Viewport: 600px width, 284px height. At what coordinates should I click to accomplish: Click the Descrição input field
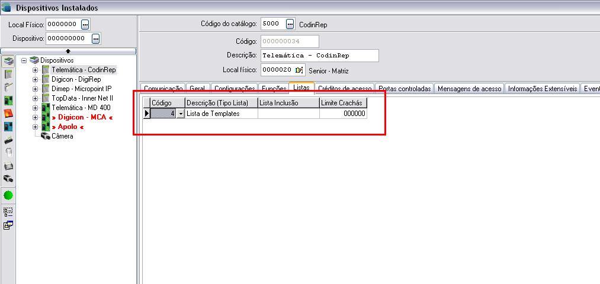319,56
